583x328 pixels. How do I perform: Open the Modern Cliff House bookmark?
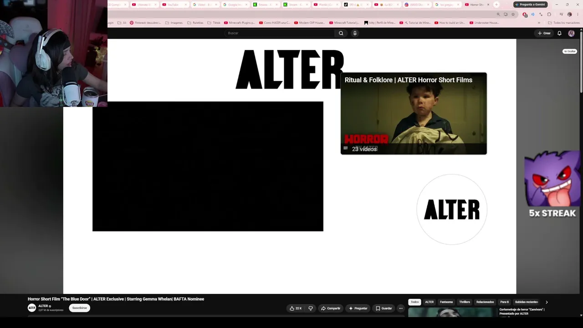tap(310, 23)
